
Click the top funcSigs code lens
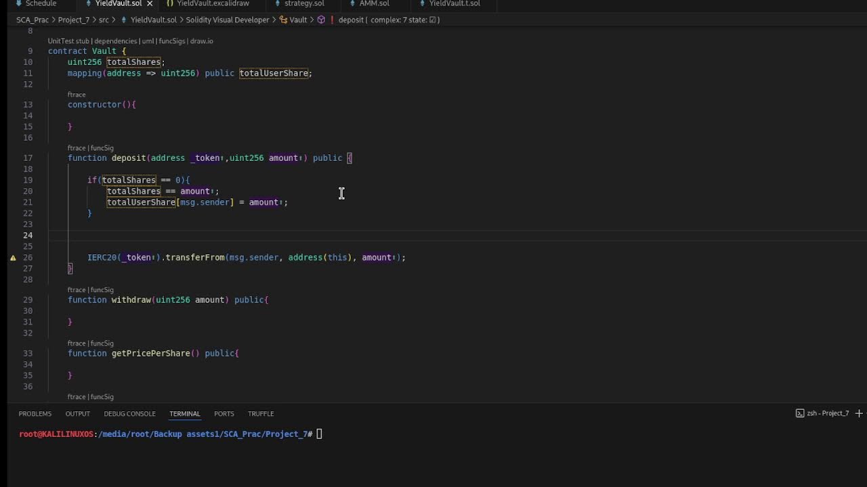point(172,41)
